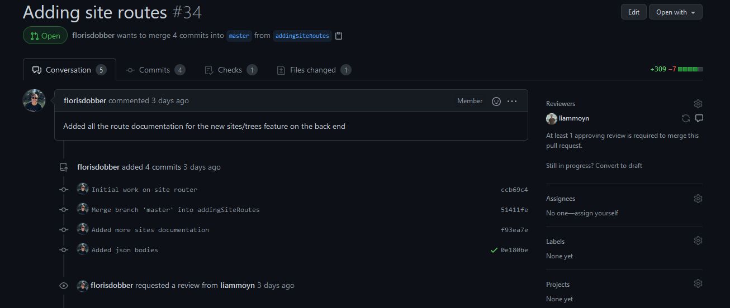The height and width of the screenshot is (308, 730).
Task: Open Labels settings gear
Action: pyautogui.click(x=698, y=240)
